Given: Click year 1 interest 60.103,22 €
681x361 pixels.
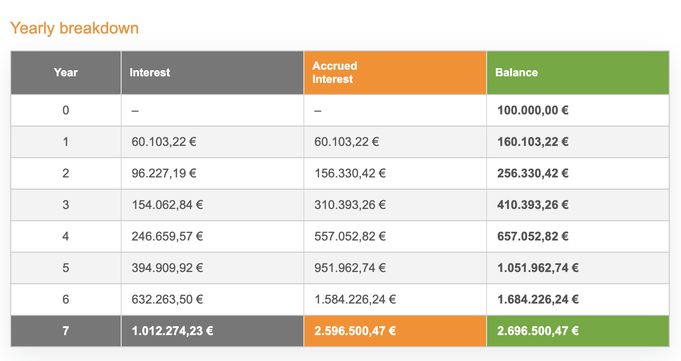Looking at the screenshot, I should coord(164,141).
